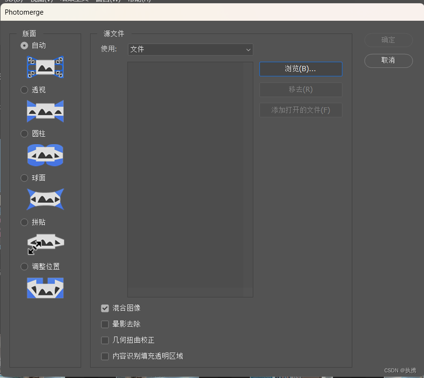The height and width of the screenshot is (378, 424).
Task: Click the Spherical (球面) layout icon
Action: pyautogui.click(x=45, y=199)
